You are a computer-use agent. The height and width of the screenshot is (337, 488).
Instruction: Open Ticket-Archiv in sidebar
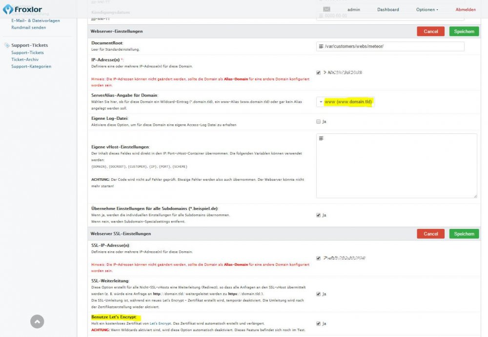tap(25, 59)
